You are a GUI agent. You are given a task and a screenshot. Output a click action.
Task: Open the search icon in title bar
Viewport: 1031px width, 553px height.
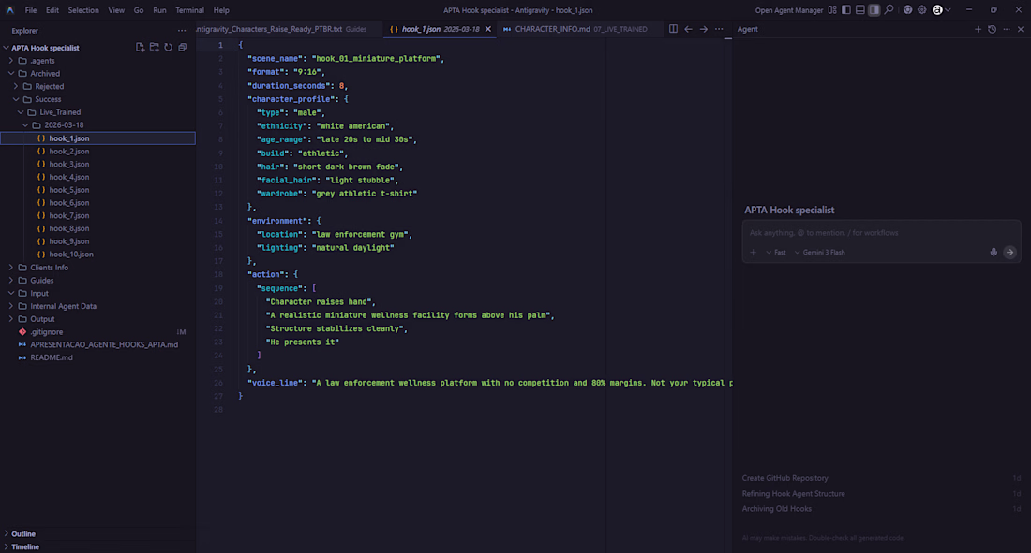[x=889, y=10]
